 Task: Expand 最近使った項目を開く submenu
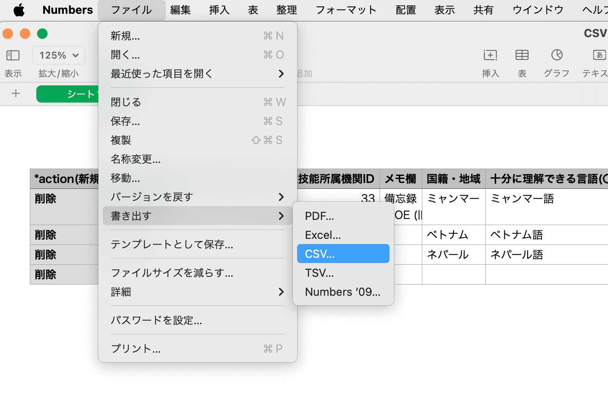pos(197,74)
